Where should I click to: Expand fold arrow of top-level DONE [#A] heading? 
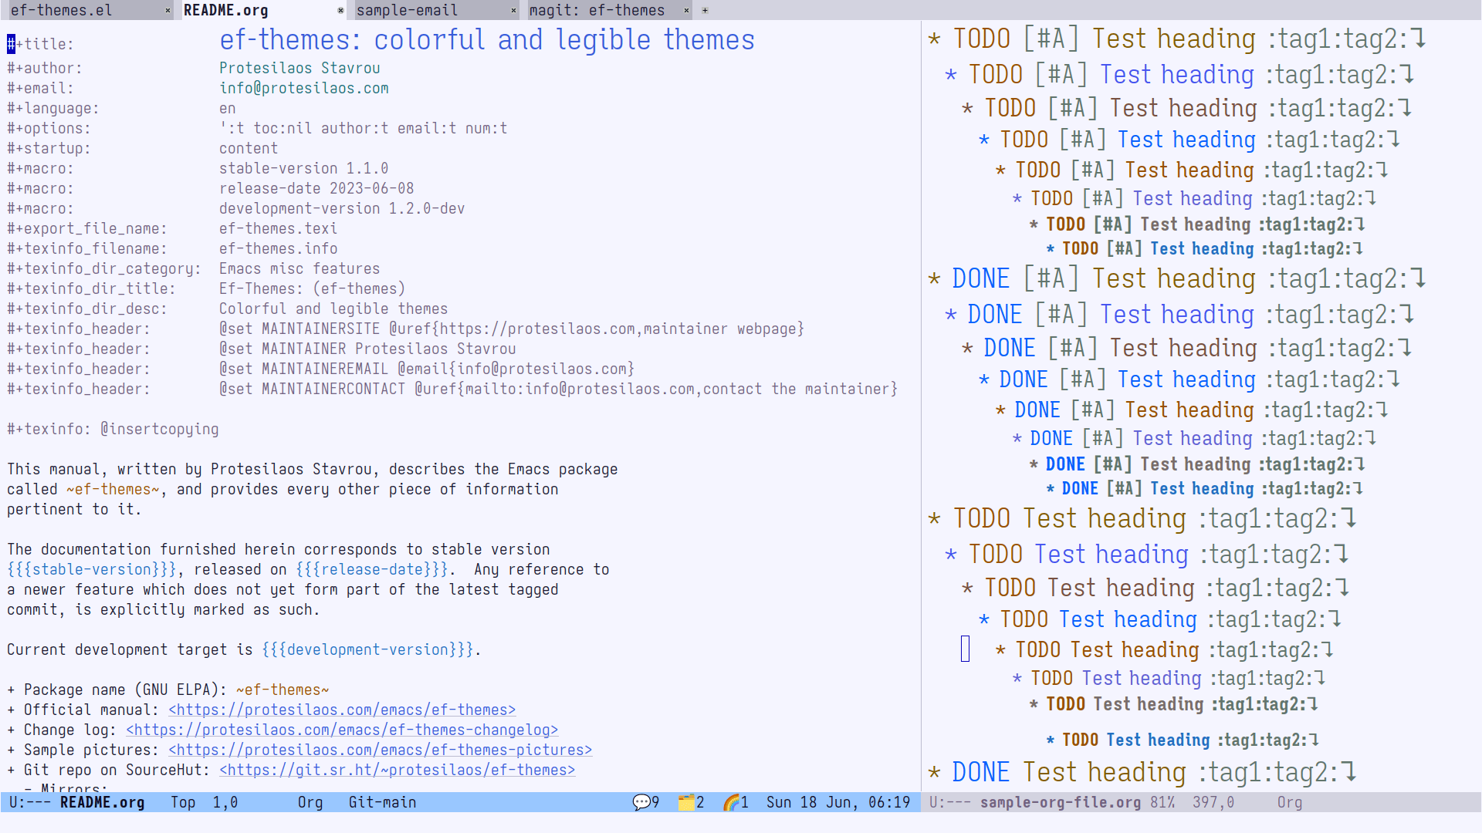[x=1418, y=278]
